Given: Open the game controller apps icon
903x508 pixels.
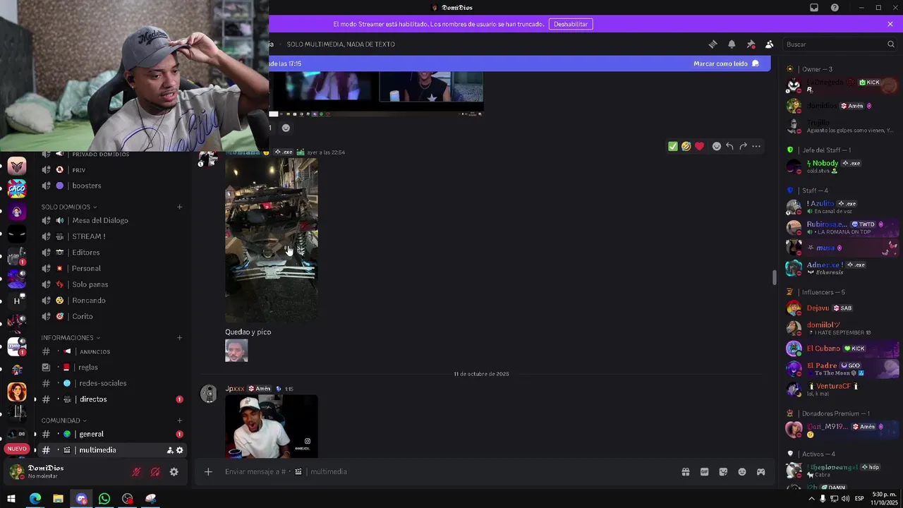Looking at the screenshot, I should point(761,471).
